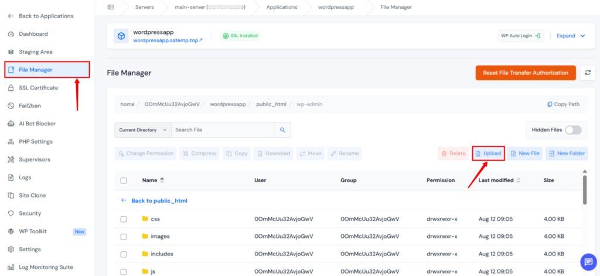Click the Download toolbar button

tap(273, 154)
